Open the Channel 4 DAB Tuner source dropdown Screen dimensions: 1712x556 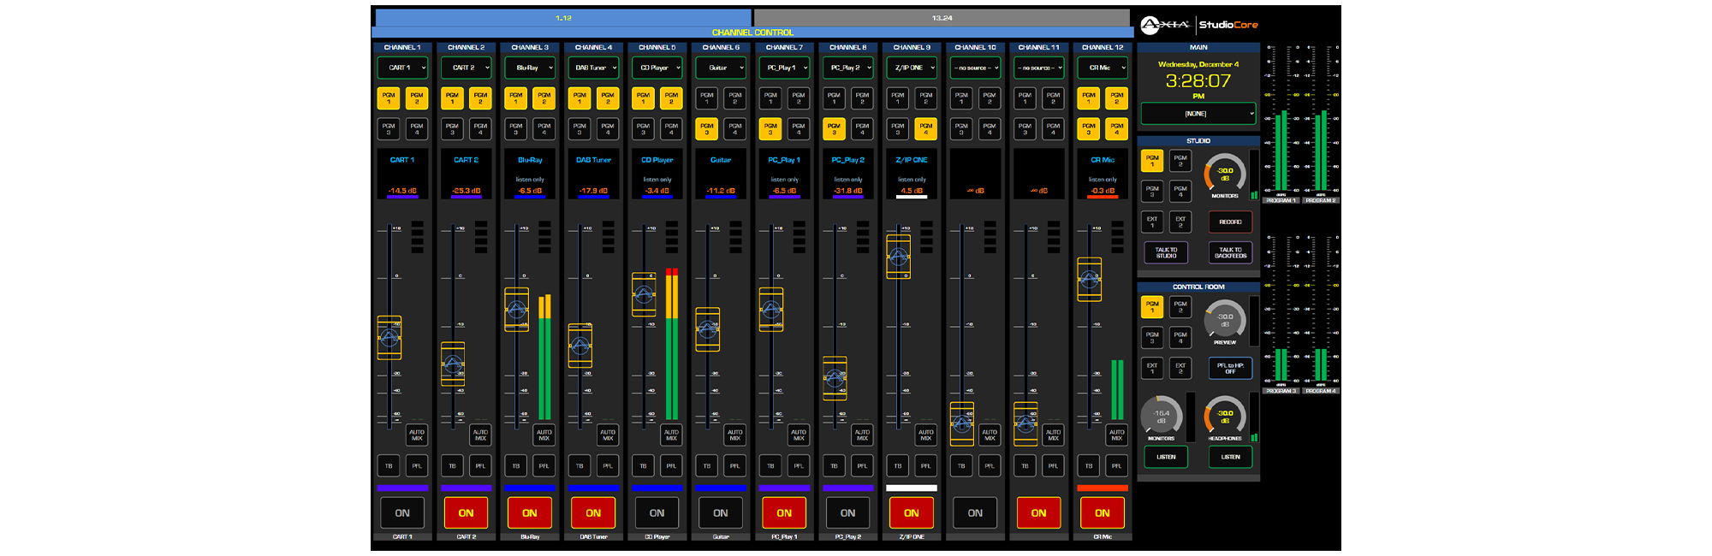(x=593, y=68)
